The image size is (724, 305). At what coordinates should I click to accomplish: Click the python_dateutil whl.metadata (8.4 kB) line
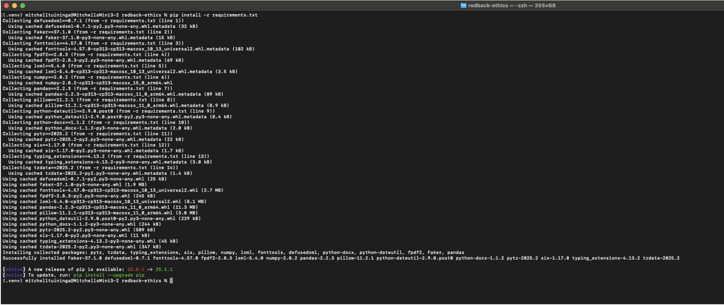click(x=120, y=117)
